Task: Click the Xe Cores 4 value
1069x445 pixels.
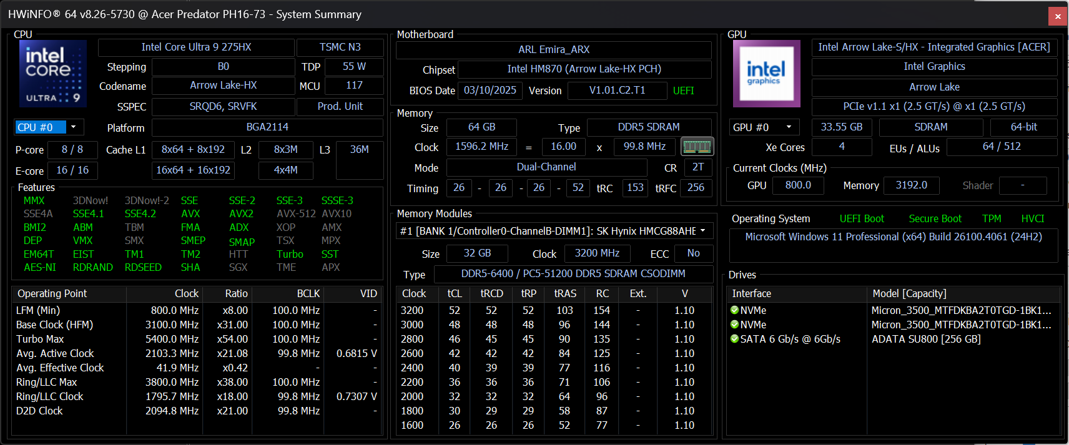Action: (x=842, y=147)
